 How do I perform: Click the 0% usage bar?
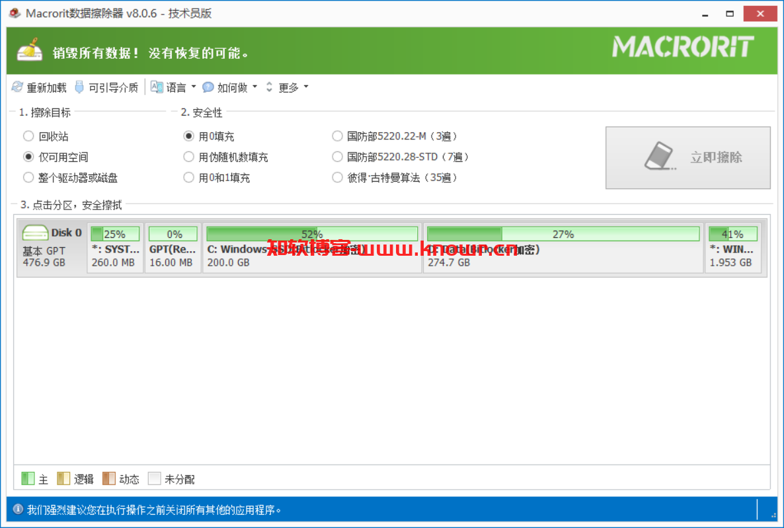pyautogui.click(x=173, y=234)
